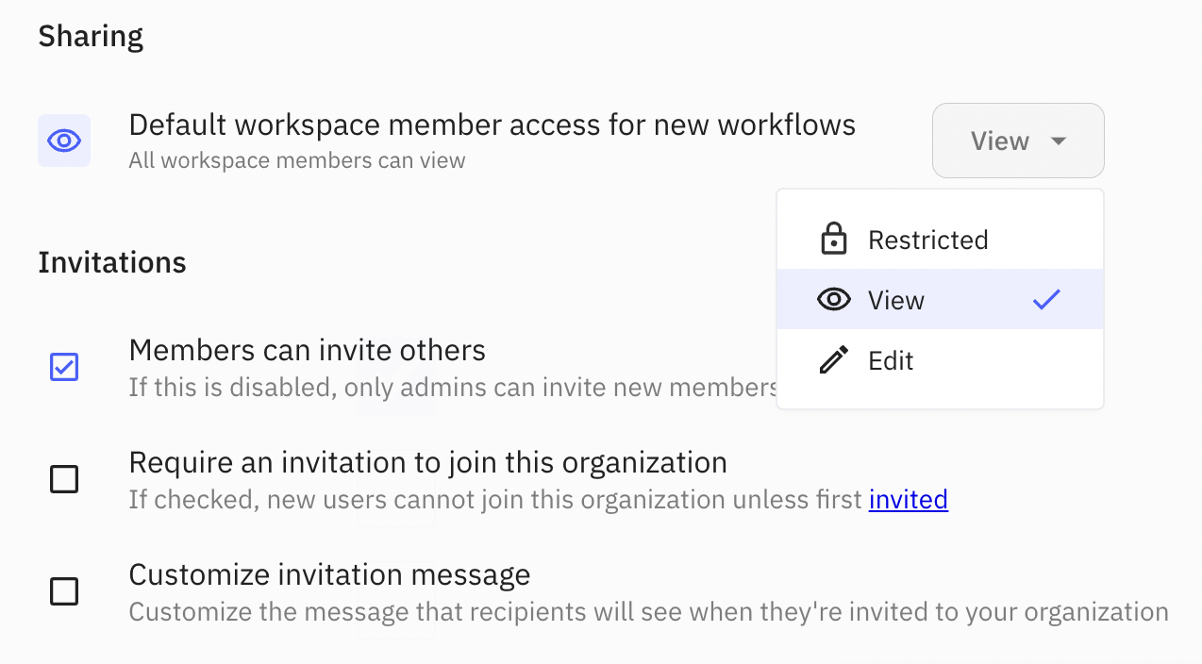Choose Edit from the access menu
The height and width of the screenshot is (664, 1202).
pyautogui.click(x=891, y=360)
